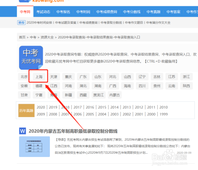Open the 1999 past papers year link
198x170 pixels.
coord(164,114)
